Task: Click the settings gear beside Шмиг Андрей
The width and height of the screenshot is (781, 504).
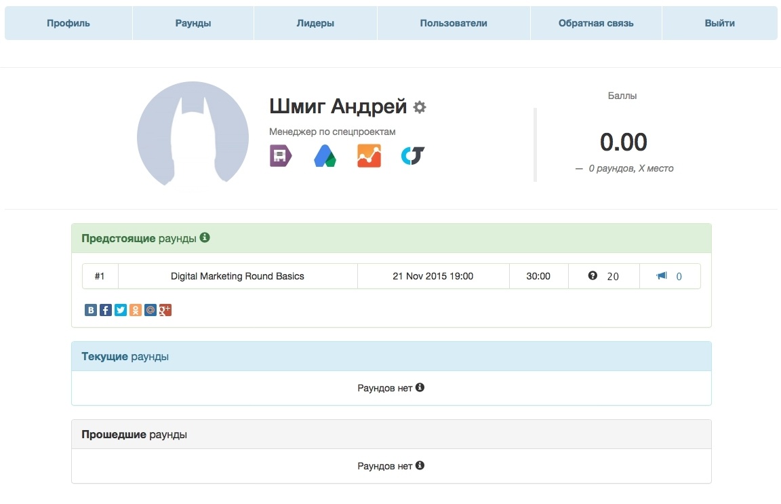Action: [x=420, y=107]
